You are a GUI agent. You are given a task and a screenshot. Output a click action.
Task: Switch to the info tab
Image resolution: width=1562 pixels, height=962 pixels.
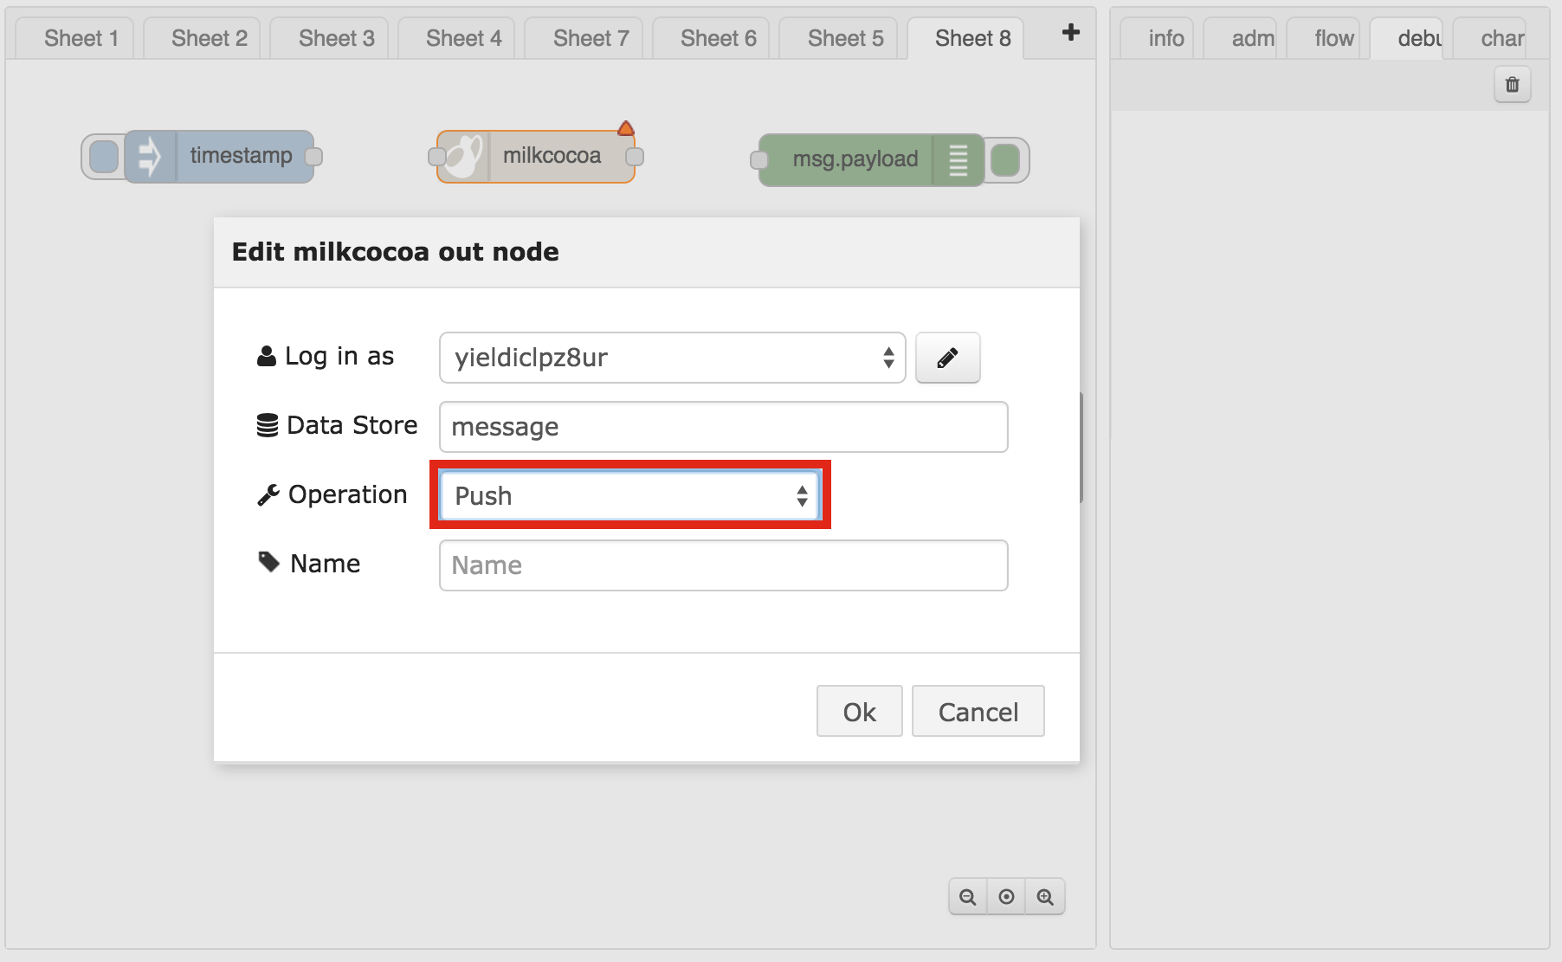point(1165,37)
